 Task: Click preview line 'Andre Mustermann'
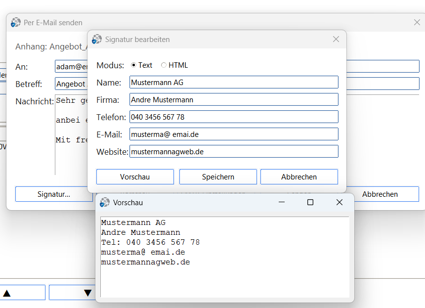pos(141,232)
